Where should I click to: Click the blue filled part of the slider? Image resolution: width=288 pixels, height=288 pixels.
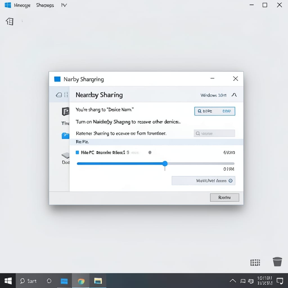[x=120, y=163]
